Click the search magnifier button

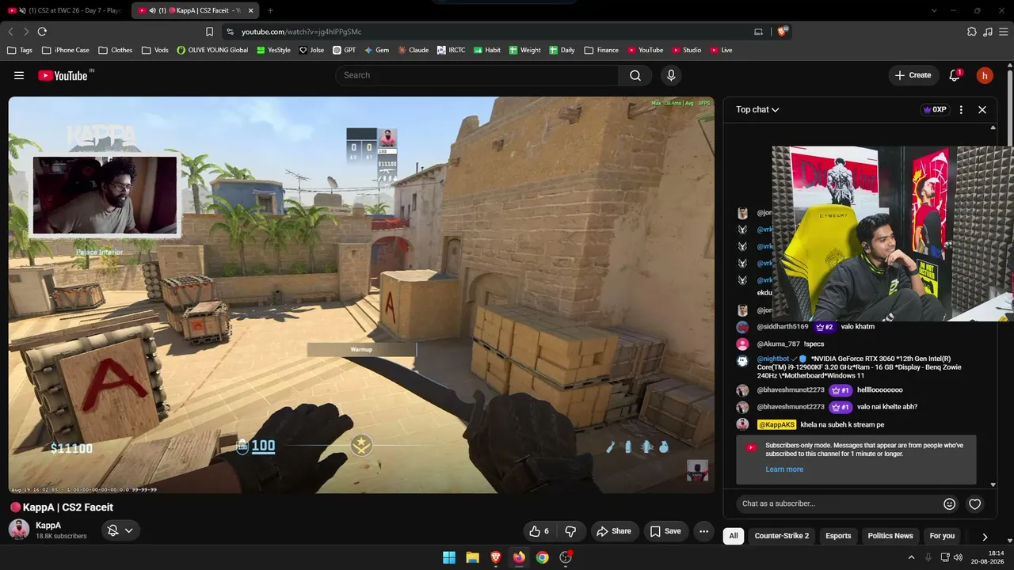coord(635,75)
